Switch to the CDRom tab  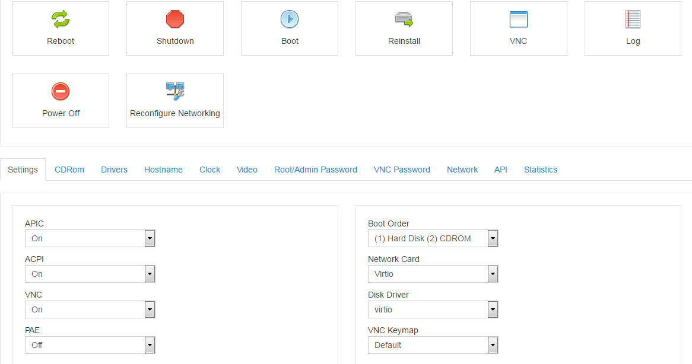pos(69,170)
